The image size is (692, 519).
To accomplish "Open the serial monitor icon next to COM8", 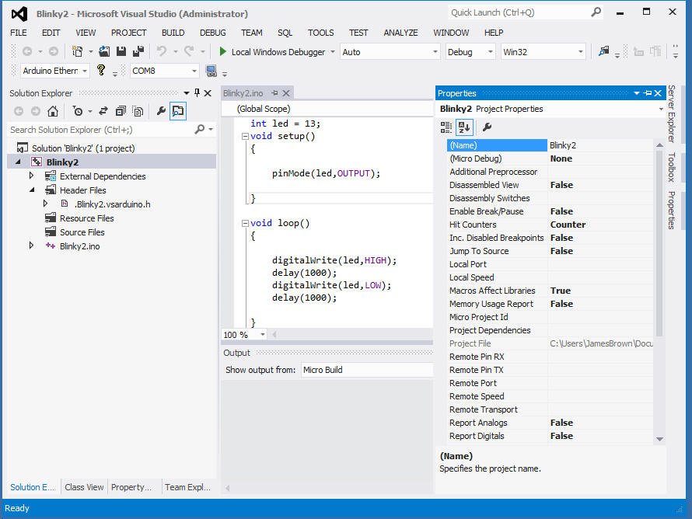I will [x=211, y=71].
